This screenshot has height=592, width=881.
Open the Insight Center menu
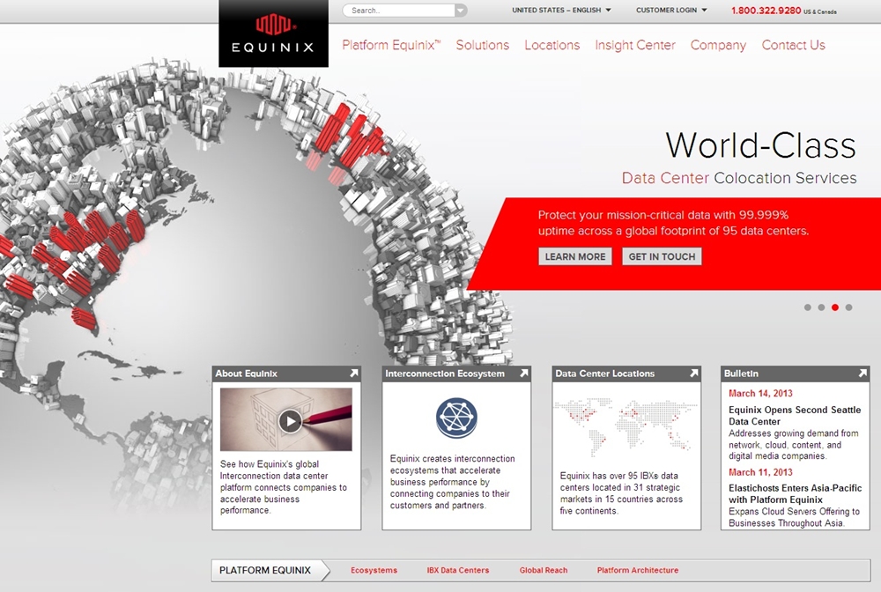pyautogui.click(x=634, y=45)
